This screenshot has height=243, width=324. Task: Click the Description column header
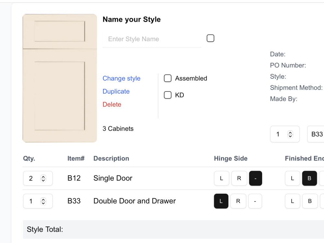(111, 159)
